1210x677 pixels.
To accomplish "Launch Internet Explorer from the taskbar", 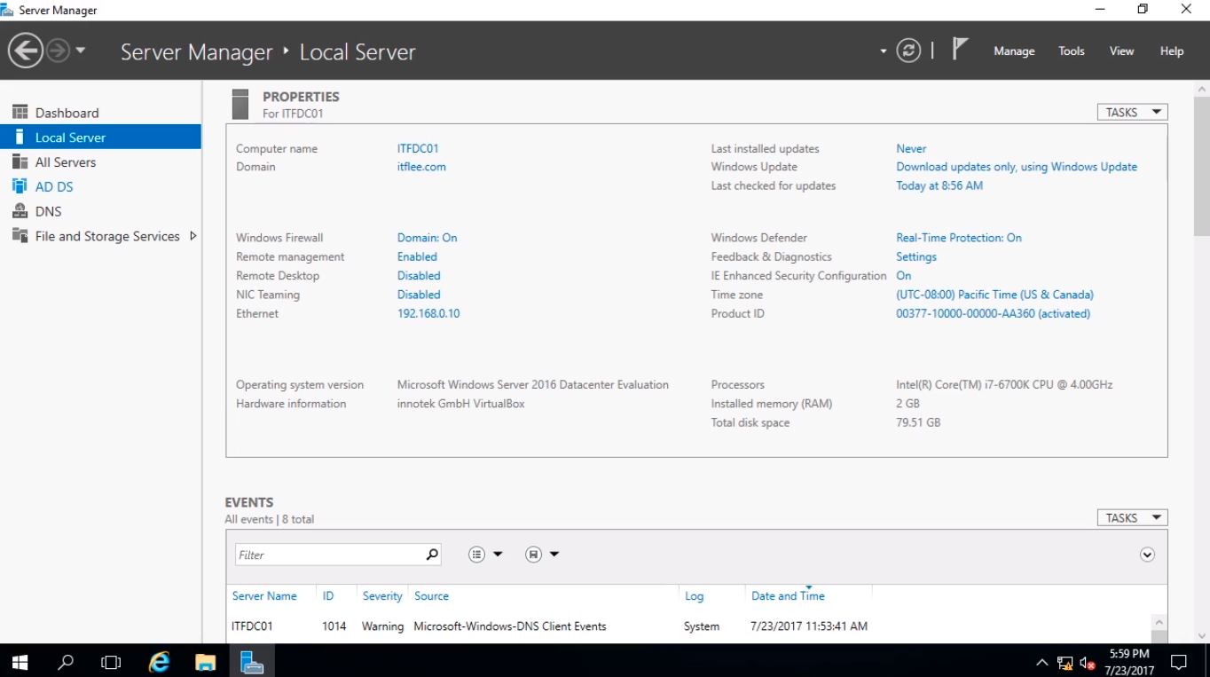I will pyautogui.click(x=159, y=662).
